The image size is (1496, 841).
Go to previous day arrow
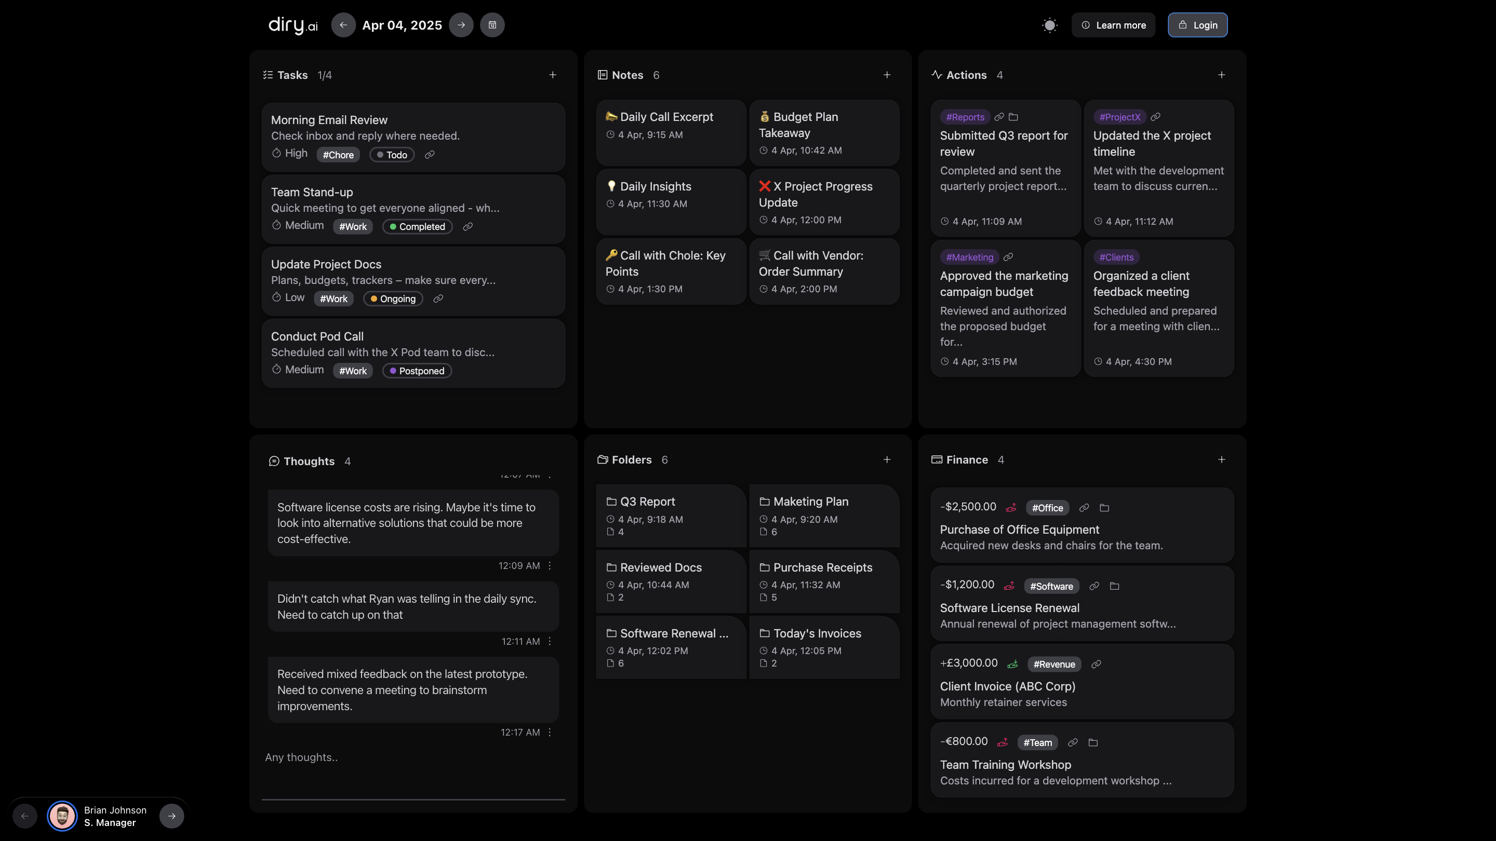click(343, 25)
